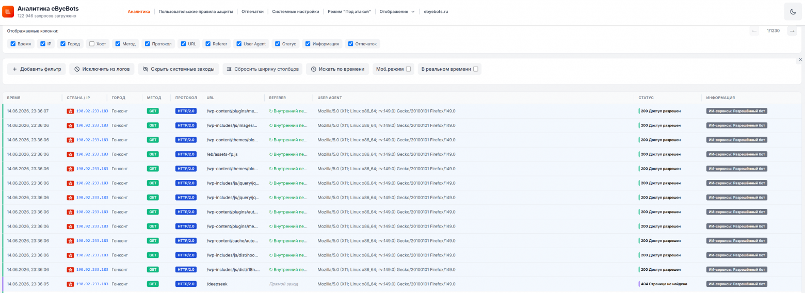The height and width of the screenshot is (293, 805).
Task: Toggle the Информация column checkbox
Action: coord(308,44)
